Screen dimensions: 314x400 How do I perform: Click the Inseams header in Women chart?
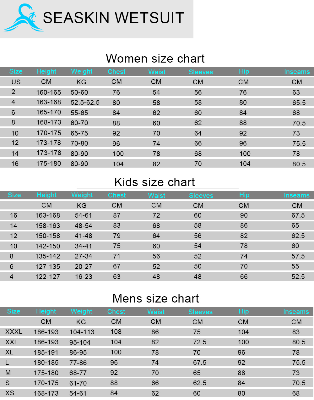[x=297, y=72]
